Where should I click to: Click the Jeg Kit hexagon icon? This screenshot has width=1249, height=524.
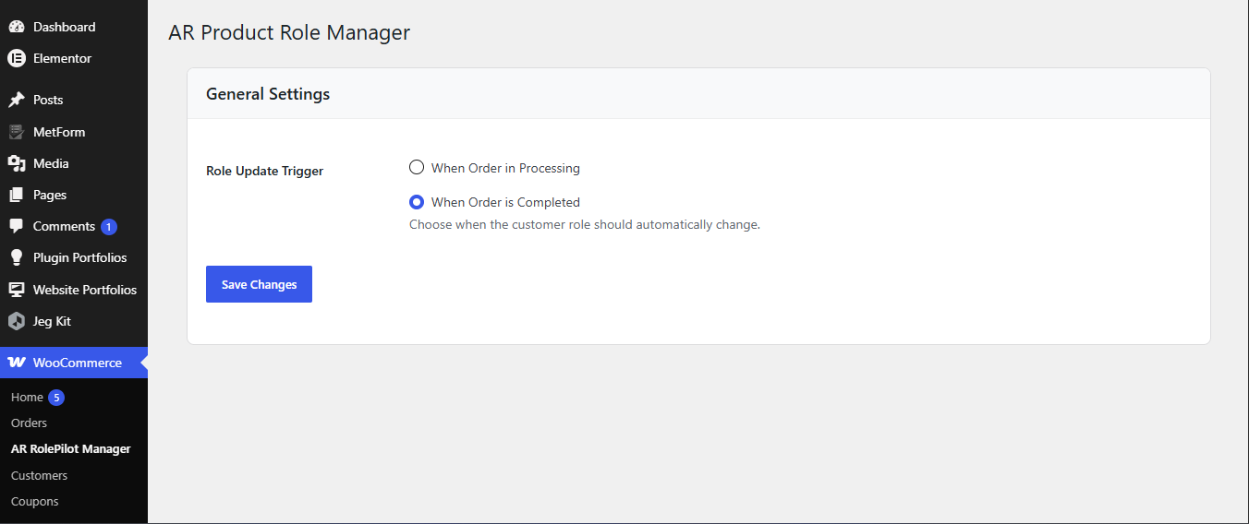[x=16, y=321]
